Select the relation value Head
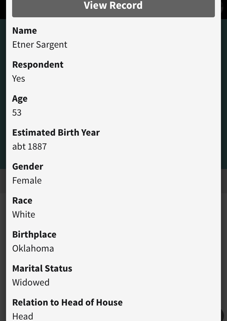 click(23, 316)
